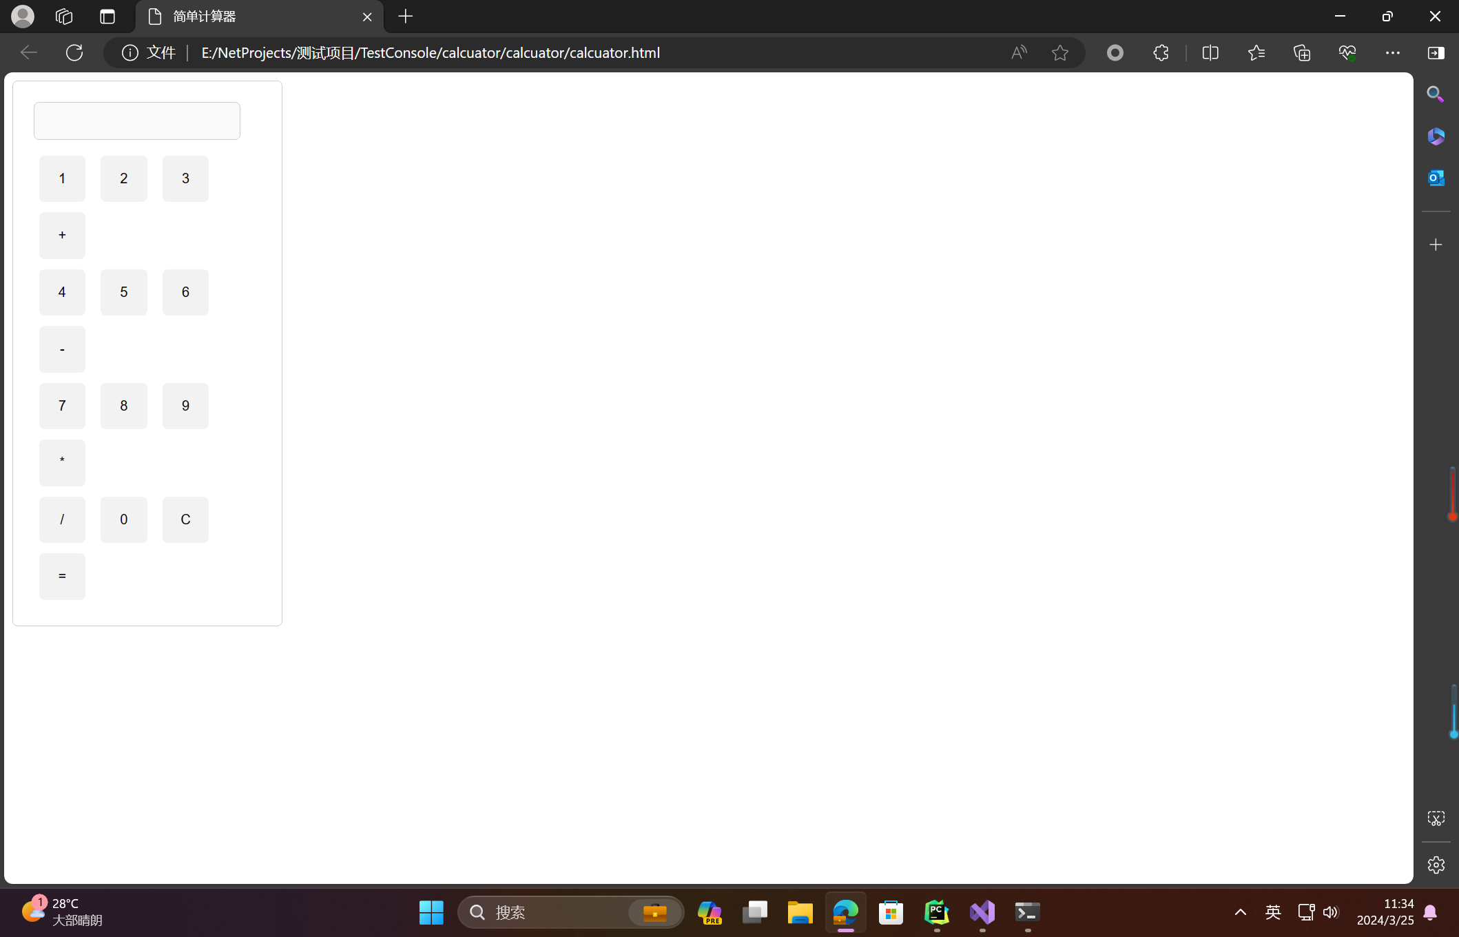
Task: Toggle the sidebar panel button
Action: point(1436,52)
